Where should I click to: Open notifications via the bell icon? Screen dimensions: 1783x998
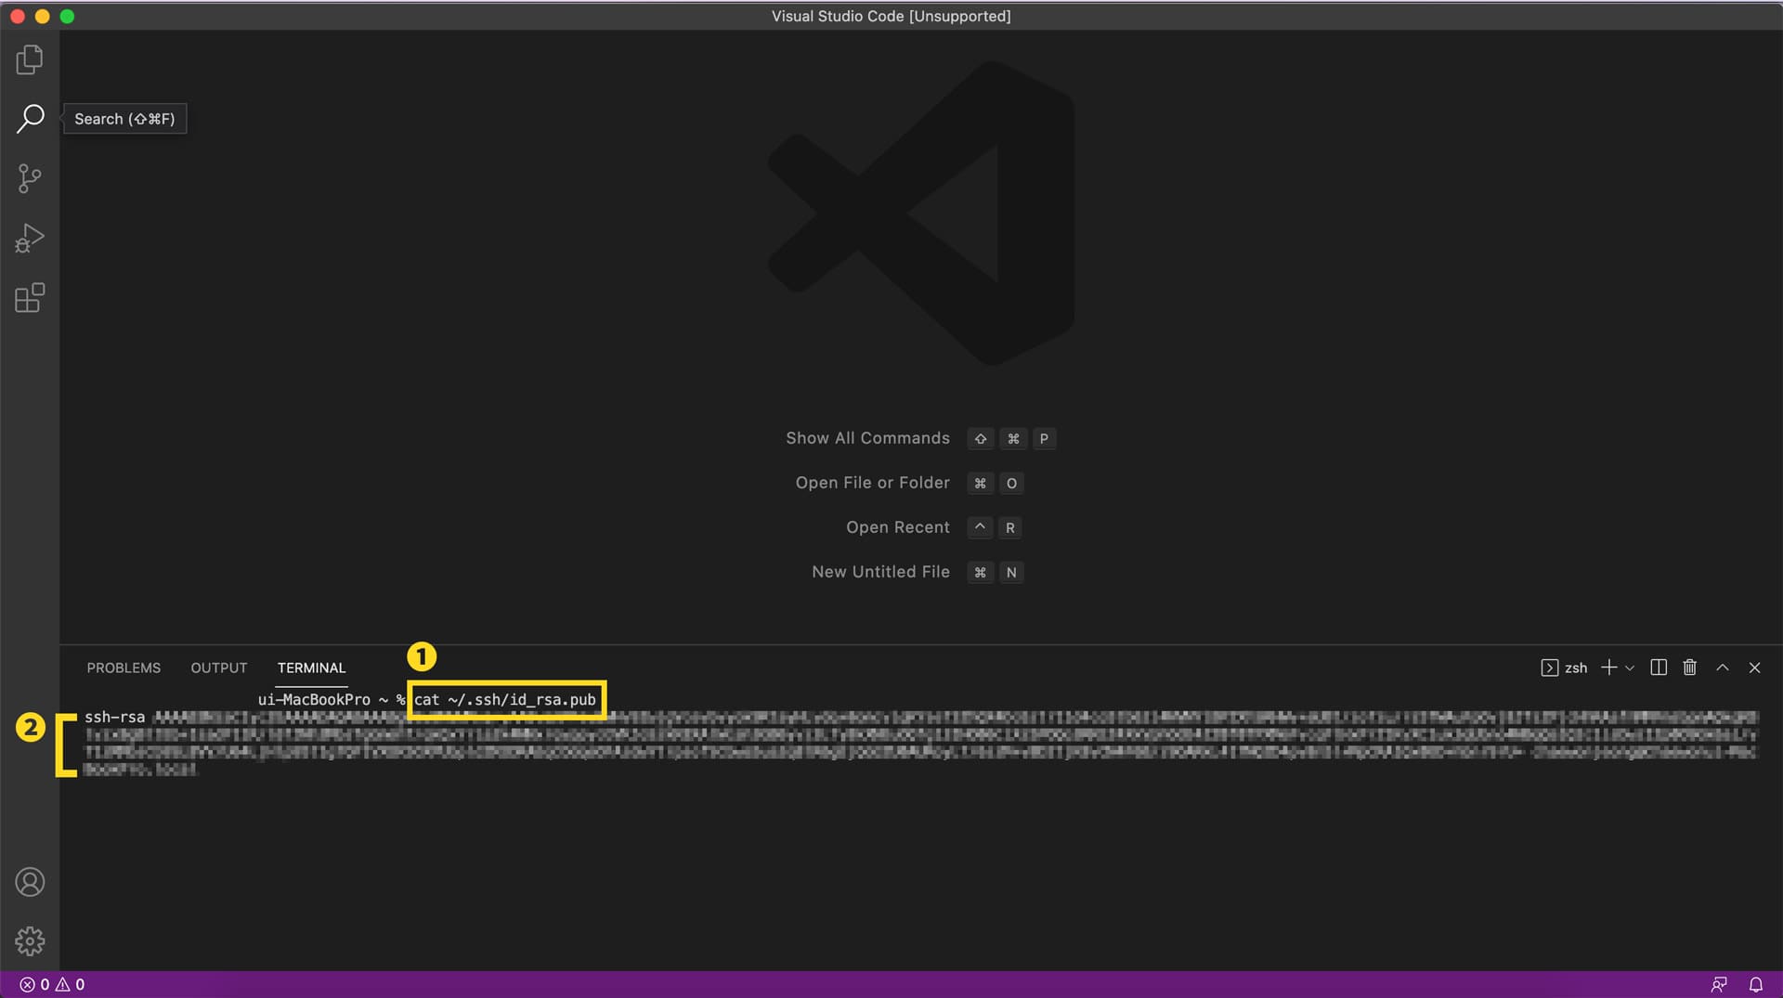coord(1755,984)
